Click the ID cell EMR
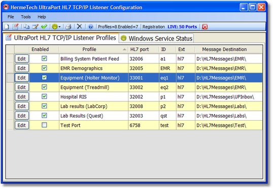This screenshot has height=189, width=273. [x=167, y=68]
